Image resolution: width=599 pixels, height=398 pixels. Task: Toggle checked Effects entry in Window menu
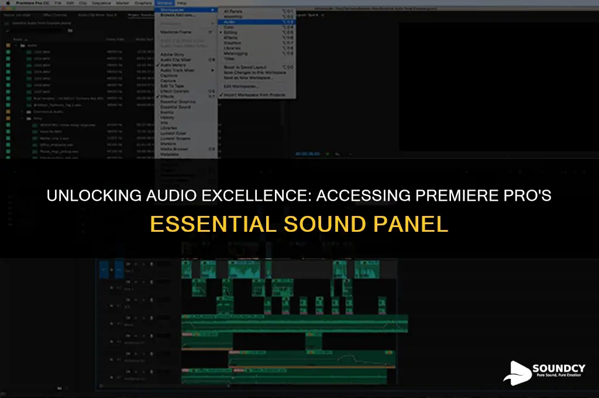coord(186,97)
